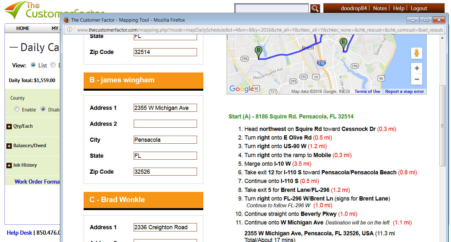This screenshot has width=451, height=242.
Task: Click the Google logo on map
Action: click(x=242, y=89)
